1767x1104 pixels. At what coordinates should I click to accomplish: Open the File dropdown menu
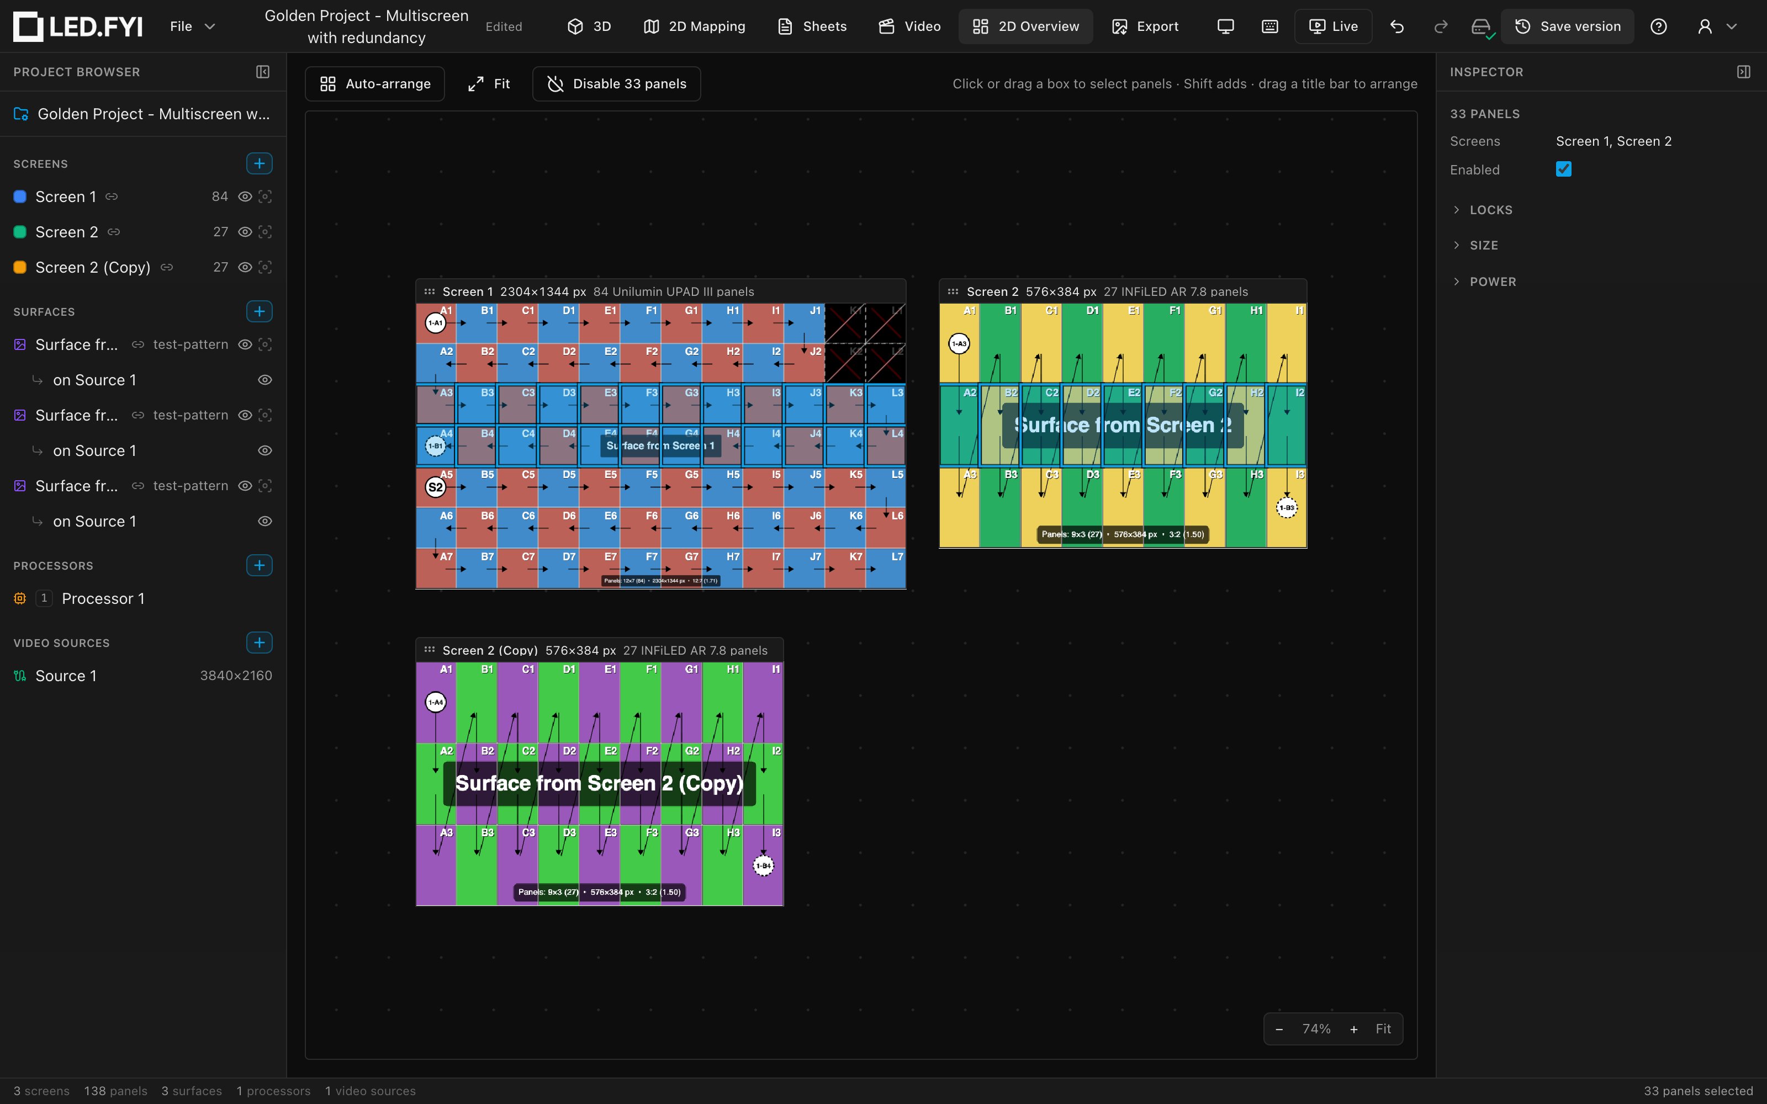click(193, 26)
